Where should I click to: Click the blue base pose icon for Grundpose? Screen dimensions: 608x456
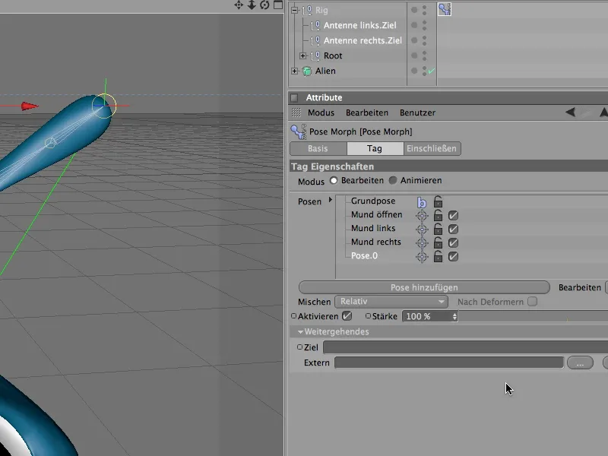click(423, 201)
